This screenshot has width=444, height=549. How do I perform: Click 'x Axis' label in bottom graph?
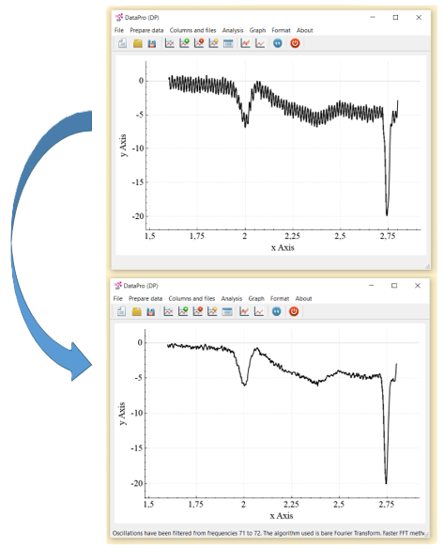pos(282,516)
